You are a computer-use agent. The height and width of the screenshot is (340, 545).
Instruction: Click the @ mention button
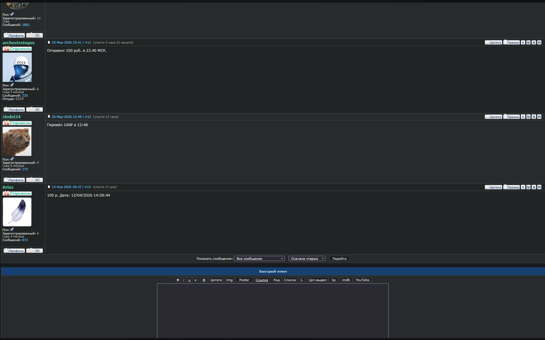tap(204, 280)
